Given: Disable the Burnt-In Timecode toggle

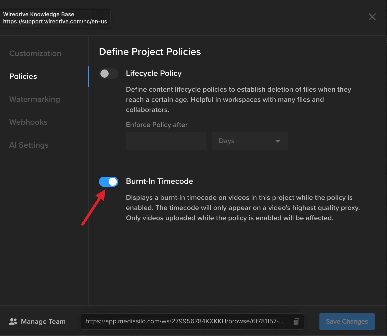Looking at the screenshot, I should pos(109,182).
